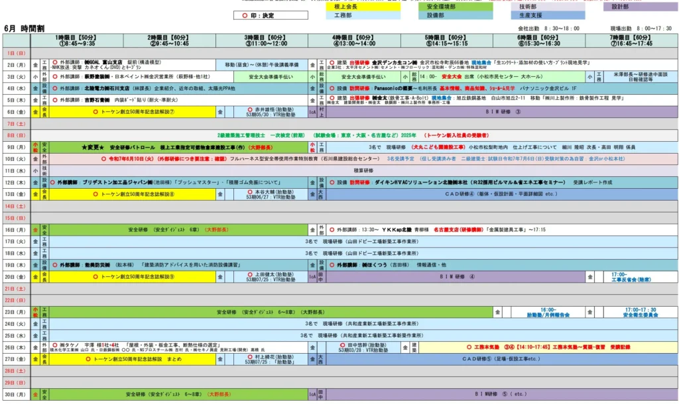This screenshot has width=679, height=404.
Task: Click the yellow 根上会長 legend swatch
Action: [x=363, y=7]
